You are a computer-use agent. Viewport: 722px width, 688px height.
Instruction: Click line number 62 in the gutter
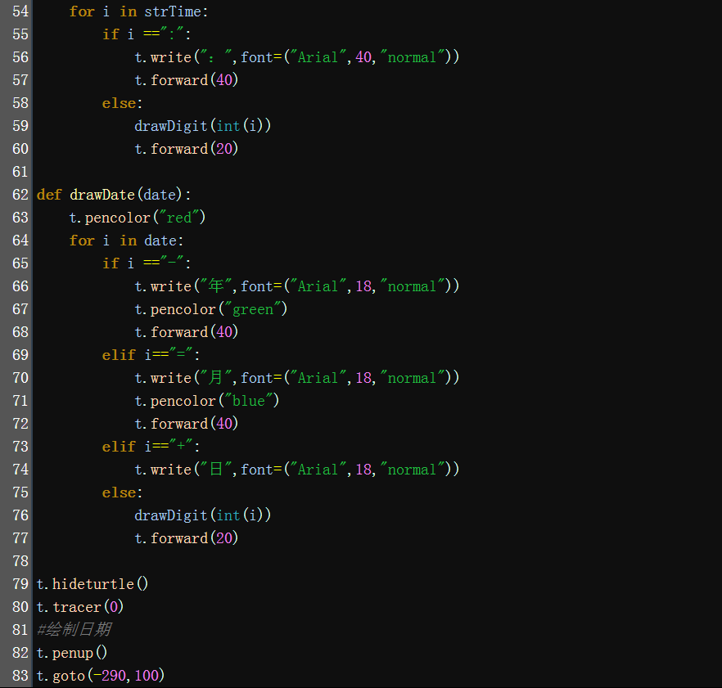point(20,195)
